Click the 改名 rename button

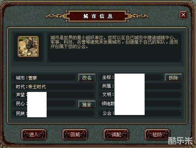click(x=87, y=78)
